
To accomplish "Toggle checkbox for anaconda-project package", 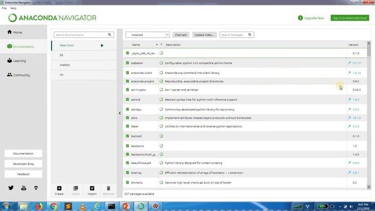I will coord(128,81).
